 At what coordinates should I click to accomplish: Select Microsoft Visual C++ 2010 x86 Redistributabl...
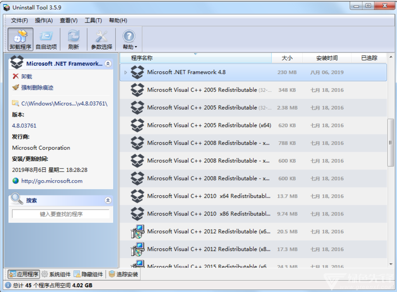253,214
